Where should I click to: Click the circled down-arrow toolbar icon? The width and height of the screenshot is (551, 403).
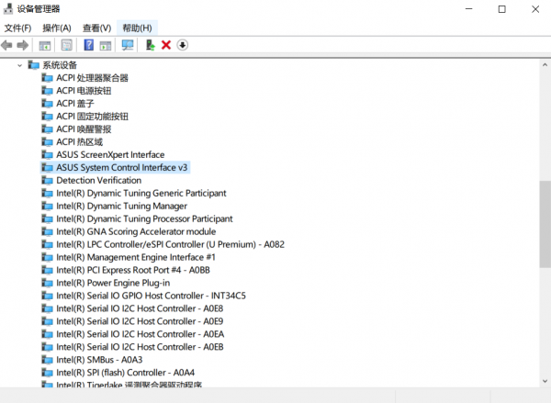click(182, 45)
